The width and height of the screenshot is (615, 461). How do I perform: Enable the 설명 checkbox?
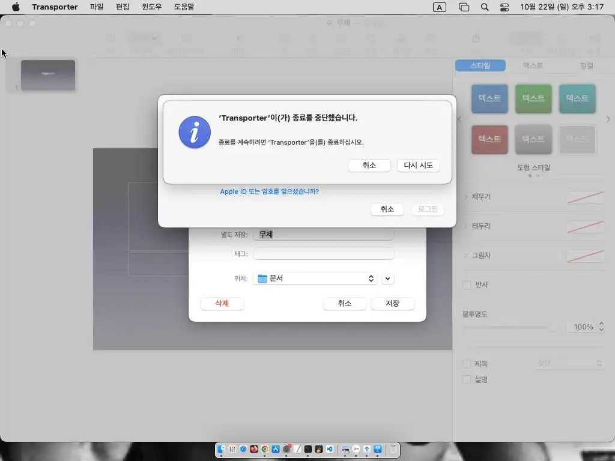(466, 379)
